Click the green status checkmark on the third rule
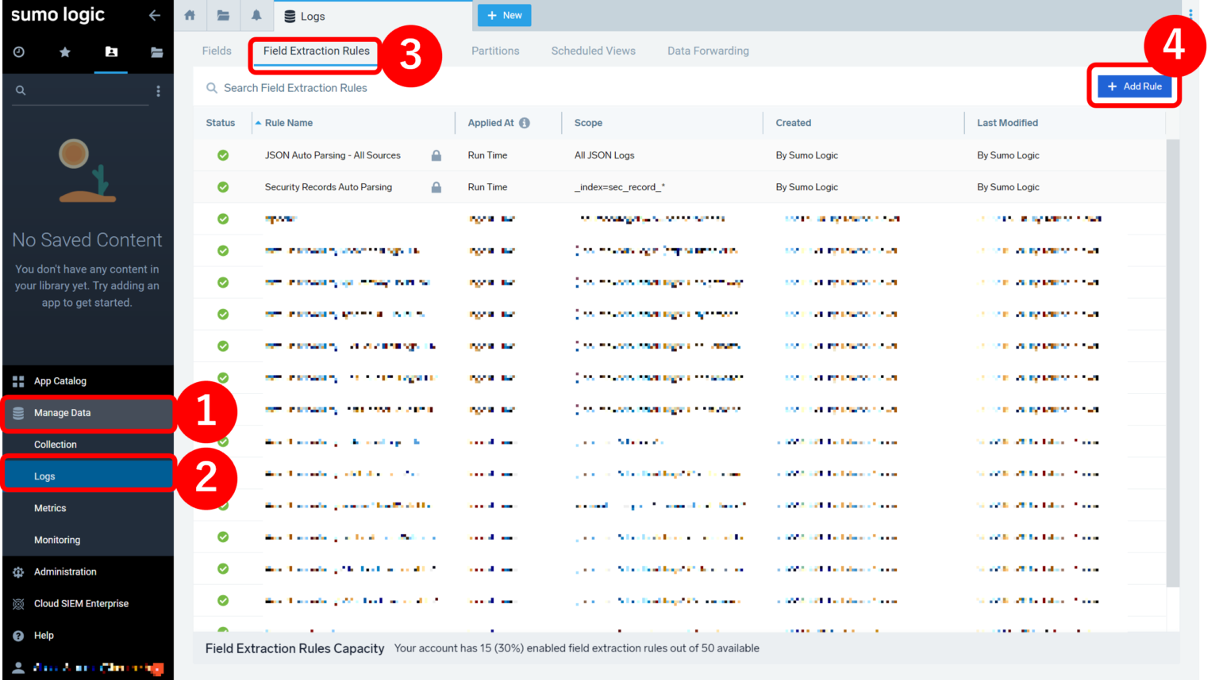 tap(223, 219)
